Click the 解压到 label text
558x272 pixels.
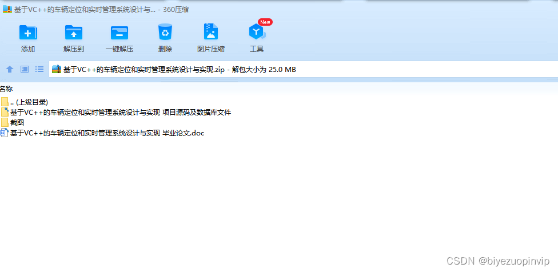(x=74, y=49)
